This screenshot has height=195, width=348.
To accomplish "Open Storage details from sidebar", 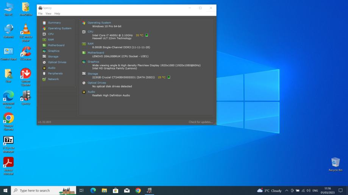I will (53, 57).
